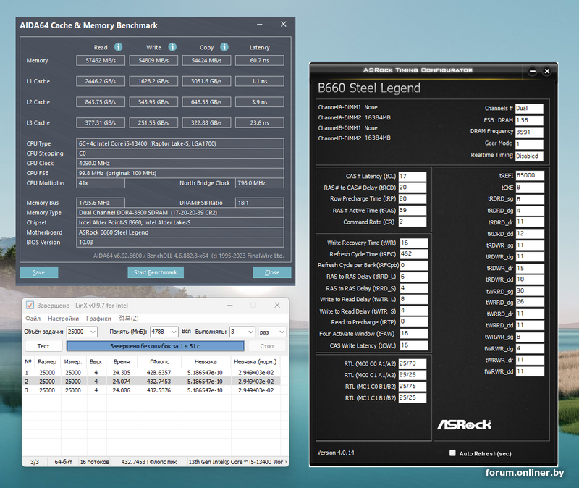579x488 pixels.
Task: Click the CAS Write Latency (tCWL) field
Action: (x=414, y=345)
